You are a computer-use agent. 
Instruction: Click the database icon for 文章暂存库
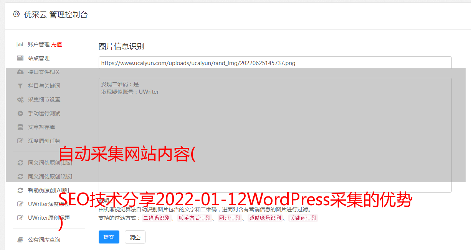point(20,127)
